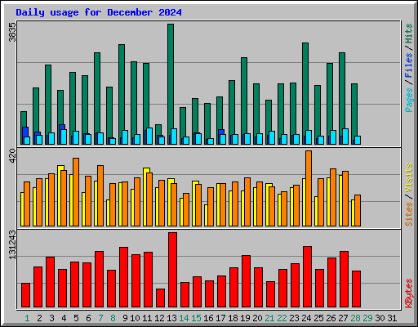Click the orange Sites bar for day 24
The height and width of the screenshot is (327, 418).
(x=309, y=188)
